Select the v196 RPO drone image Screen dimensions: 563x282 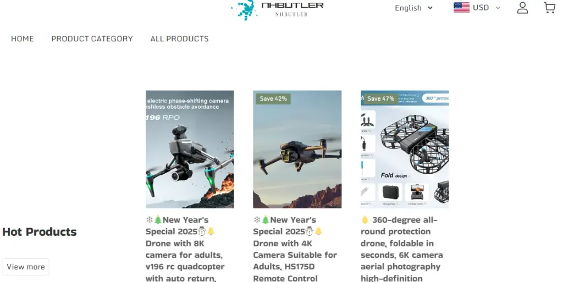pyautogui.click(x=190, y=150)
